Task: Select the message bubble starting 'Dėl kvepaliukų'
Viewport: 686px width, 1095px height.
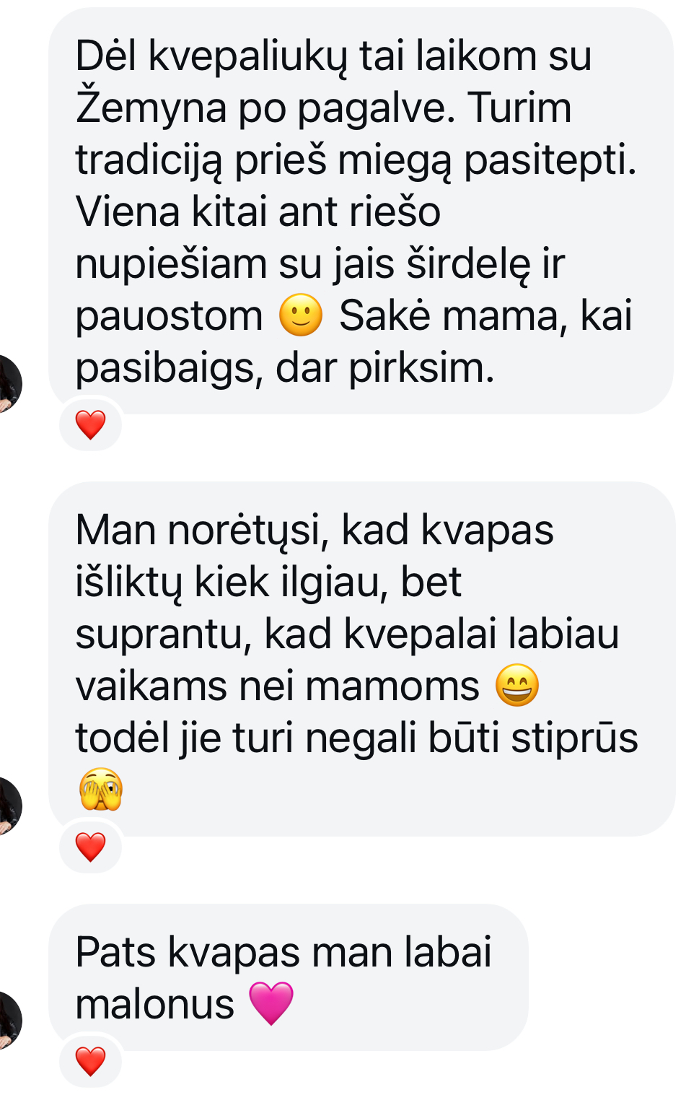Action: (361, 211)
